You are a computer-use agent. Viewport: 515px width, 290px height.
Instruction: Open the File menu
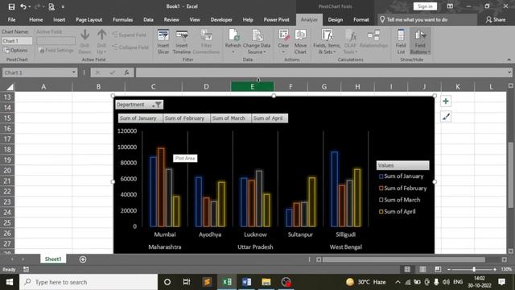(11, 19)
